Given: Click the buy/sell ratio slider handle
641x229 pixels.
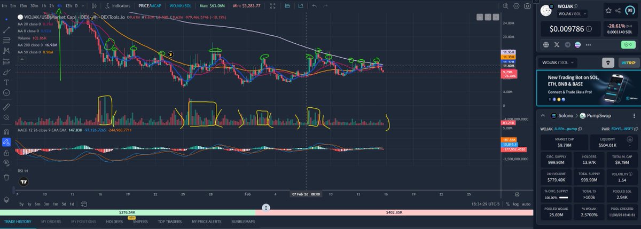Looking at the screenshot, I should 266,207.
